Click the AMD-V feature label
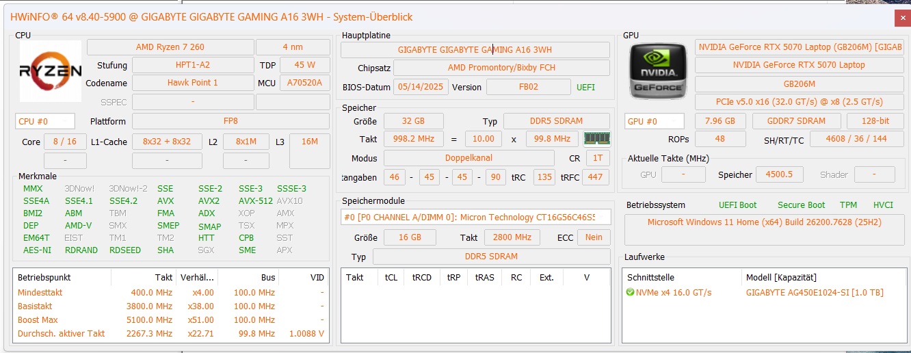The height and width of the screenshot is (353, 911). coord(78,226)
